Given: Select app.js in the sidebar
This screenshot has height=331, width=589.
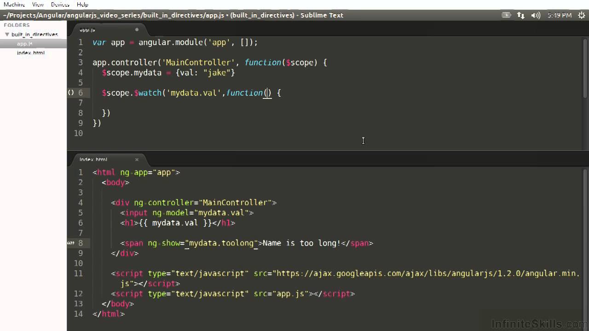Looking at the screenshot, I should click(24, 44).
